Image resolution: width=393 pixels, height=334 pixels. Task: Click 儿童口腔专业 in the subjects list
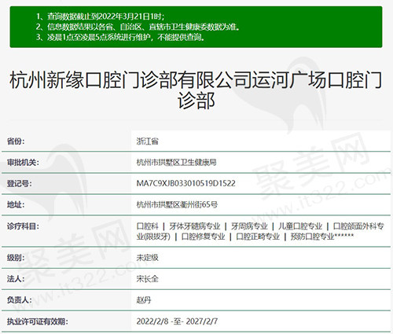click(x=300, y=226)
